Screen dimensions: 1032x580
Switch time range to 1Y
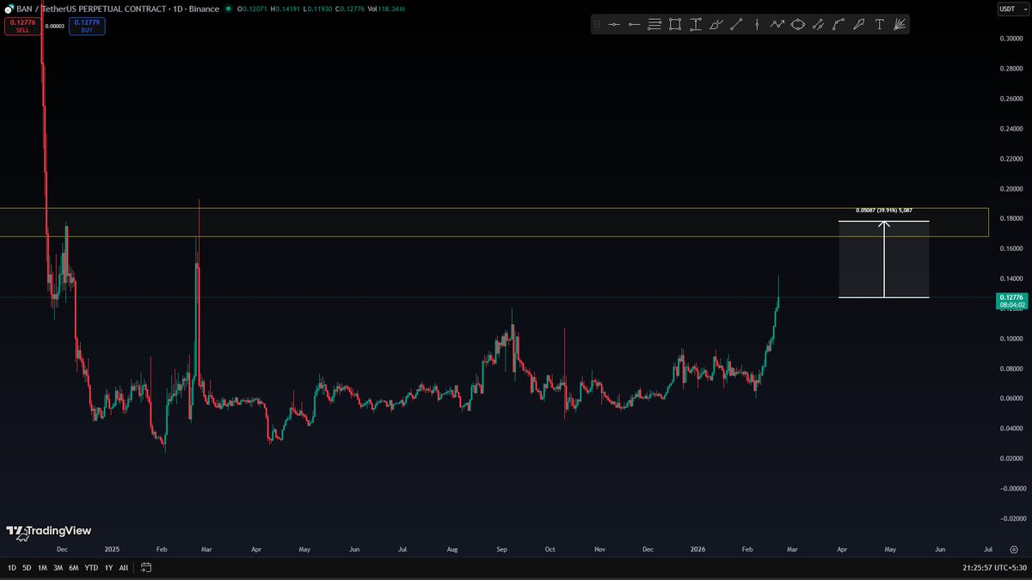[x=108, y=568]
